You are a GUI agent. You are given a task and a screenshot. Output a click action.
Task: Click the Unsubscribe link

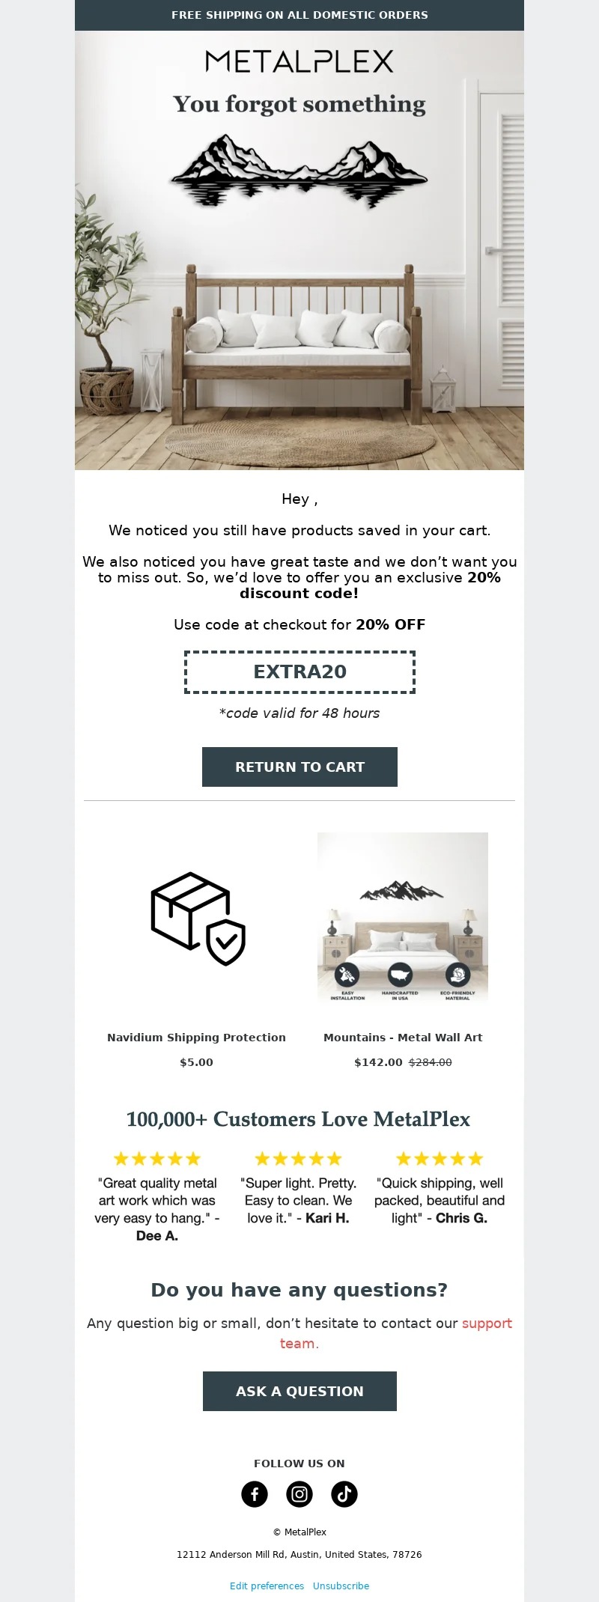(x=341, y=1586)
